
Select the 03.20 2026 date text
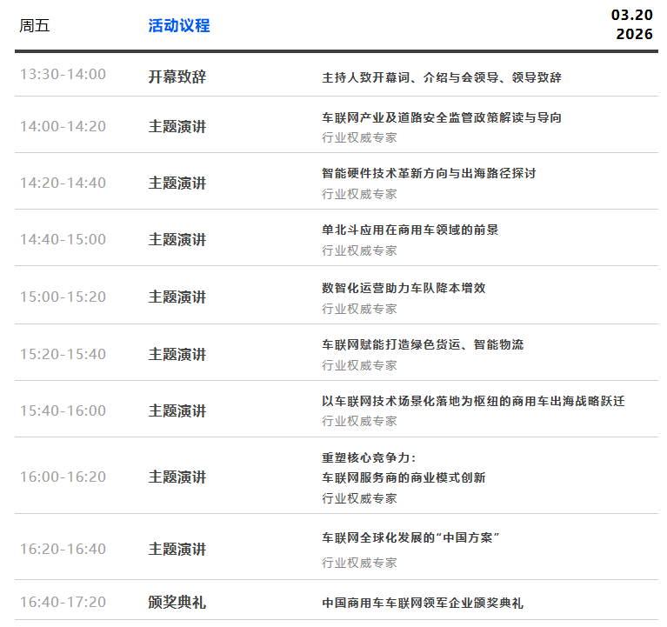631,24
